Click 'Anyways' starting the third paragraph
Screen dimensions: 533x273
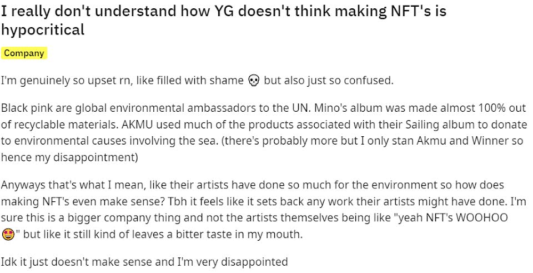click(23, 186)
